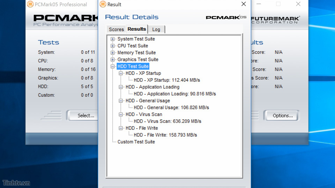Collapse the HDD - XP Startup branch
Viewport: 335px width, 188px height.
[121, 73]
